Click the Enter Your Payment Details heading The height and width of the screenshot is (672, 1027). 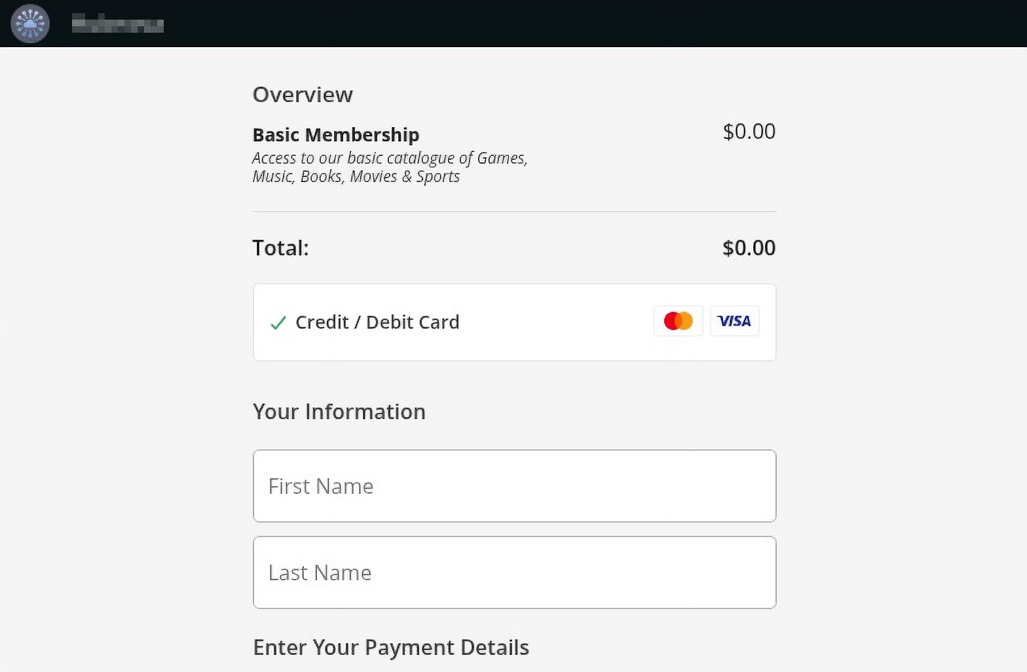coord(390,647)
